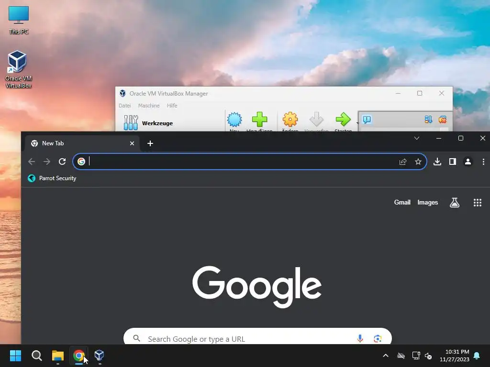The image size is (490, 367).
Task: Open muted volume tray icon
Action: pyautogui.click(x=428, y=356)
